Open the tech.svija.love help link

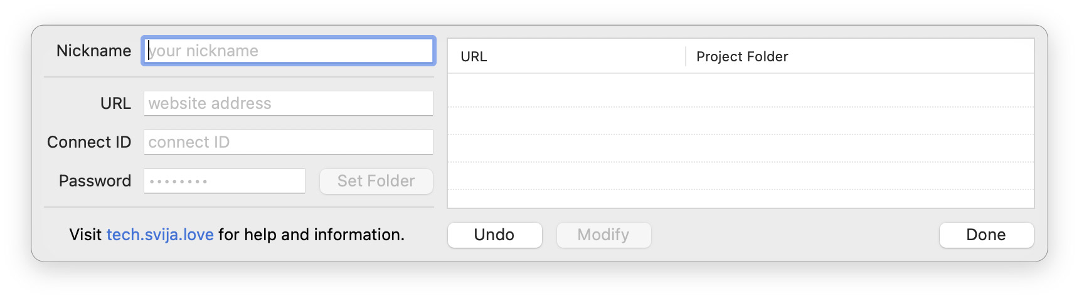point(160,235)
